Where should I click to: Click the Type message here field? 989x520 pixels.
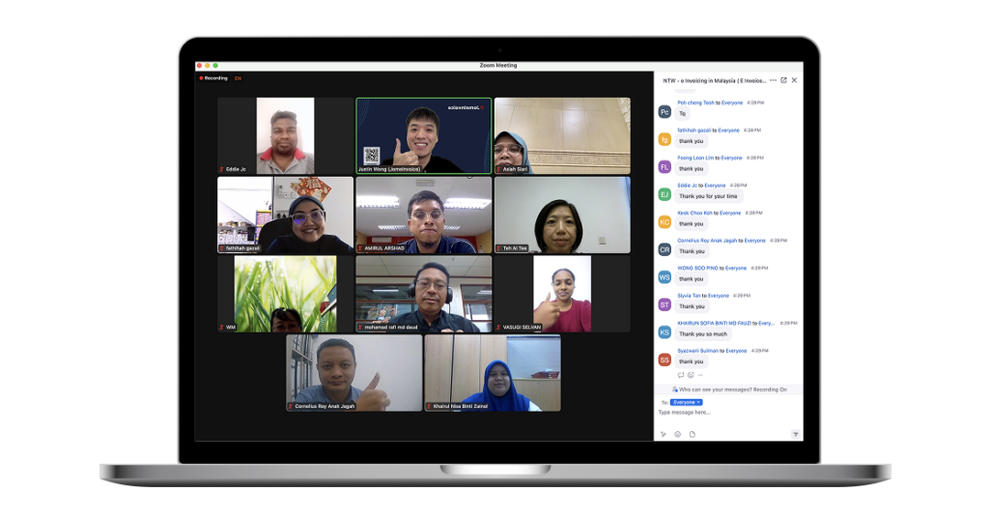click(x=724, y=413)
